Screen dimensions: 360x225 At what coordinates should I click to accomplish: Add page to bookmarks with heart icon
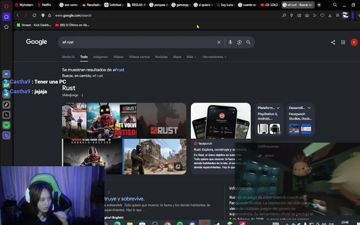pyautogui.click(x=322, y=15)
